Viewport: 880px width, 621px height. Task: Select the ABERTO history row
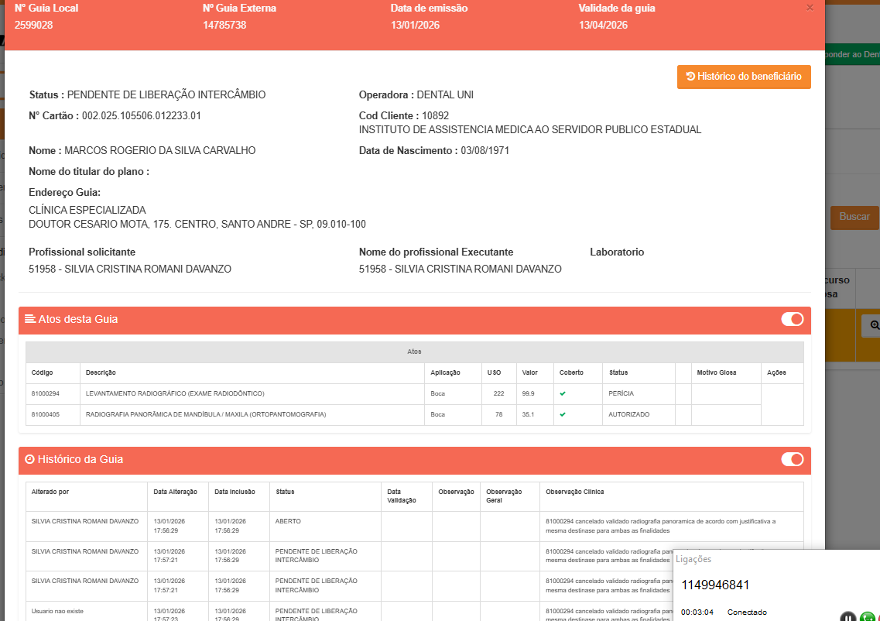pos(288,521)
